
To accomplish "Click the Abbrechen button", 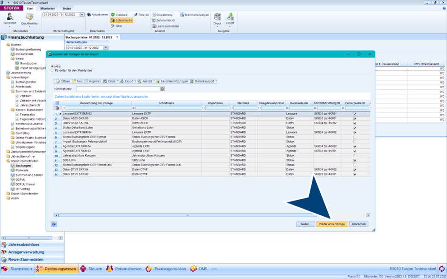I will coord(359,224).
